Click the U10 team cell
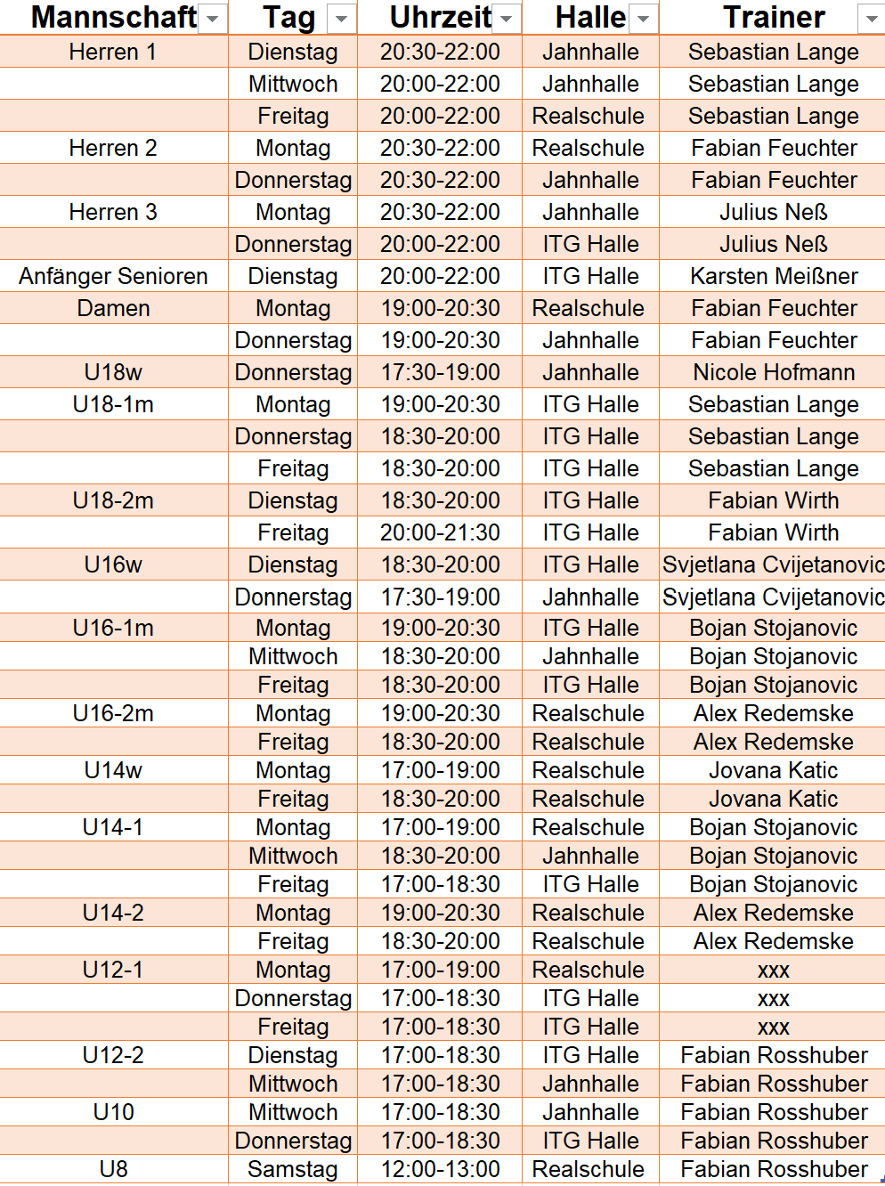The image size is (885, 1186). pyautogui.click(x=113, y=1112)
